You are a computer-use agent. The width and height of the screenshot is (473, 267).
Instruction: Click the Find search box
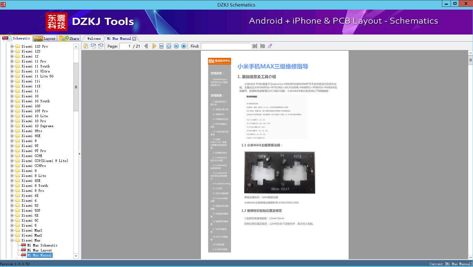click(x=225, y=46)
